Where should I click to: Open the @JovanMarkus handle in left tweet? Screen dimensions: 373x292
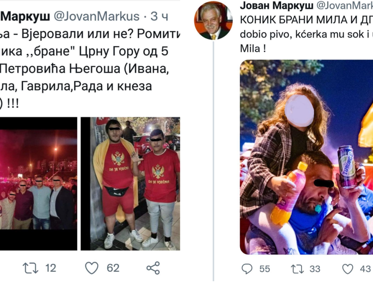tap(97, 16)
